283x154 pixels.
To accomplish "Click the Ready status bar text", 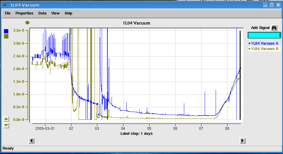I will [8, 148].
